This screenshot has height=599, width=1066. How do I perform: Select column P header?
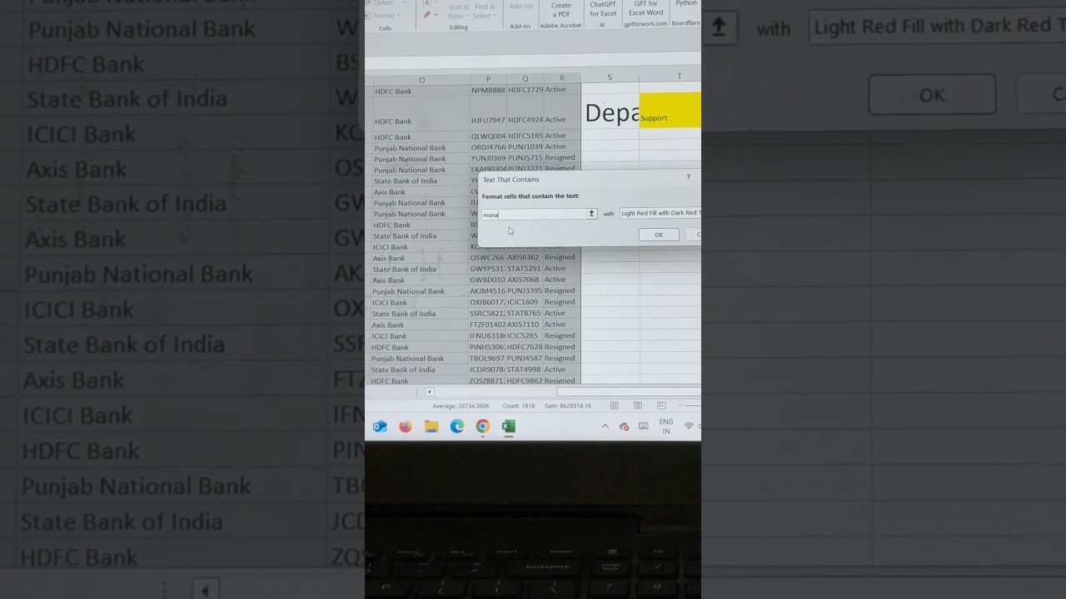pyautogui.click(x=488, y=80)
